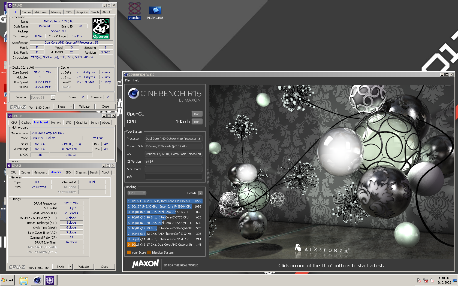Click the A8N32-SLI-Deluxe model field
This screenshot has width=458, height=286.
point(56,138)
